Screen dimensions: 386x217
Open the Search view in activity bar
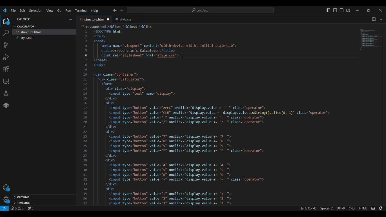pyautogui.click(x=6, y=33)
